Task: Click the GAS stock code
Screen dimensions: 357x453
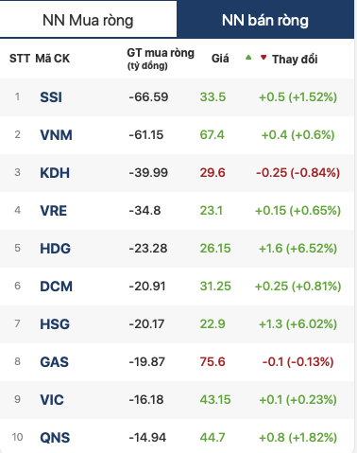Action: 54,362
